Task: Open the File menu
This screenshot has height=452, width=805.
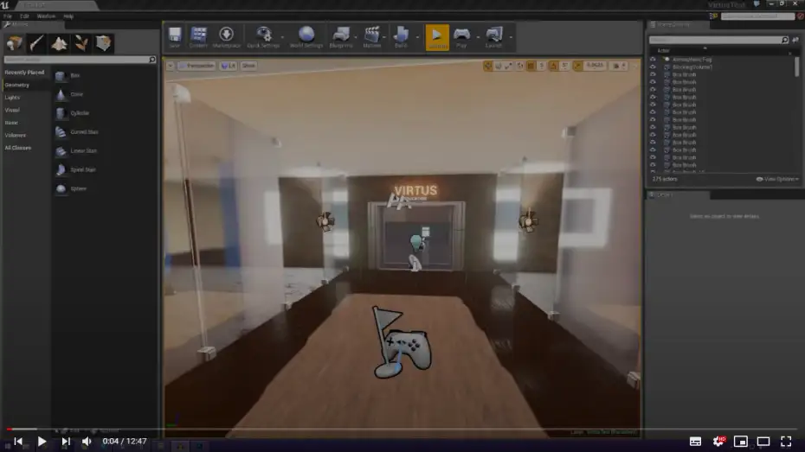Action: coord(8,16)
